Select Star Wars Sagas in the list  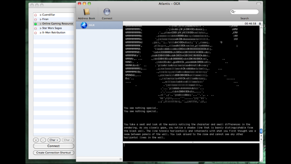(52, 28)
